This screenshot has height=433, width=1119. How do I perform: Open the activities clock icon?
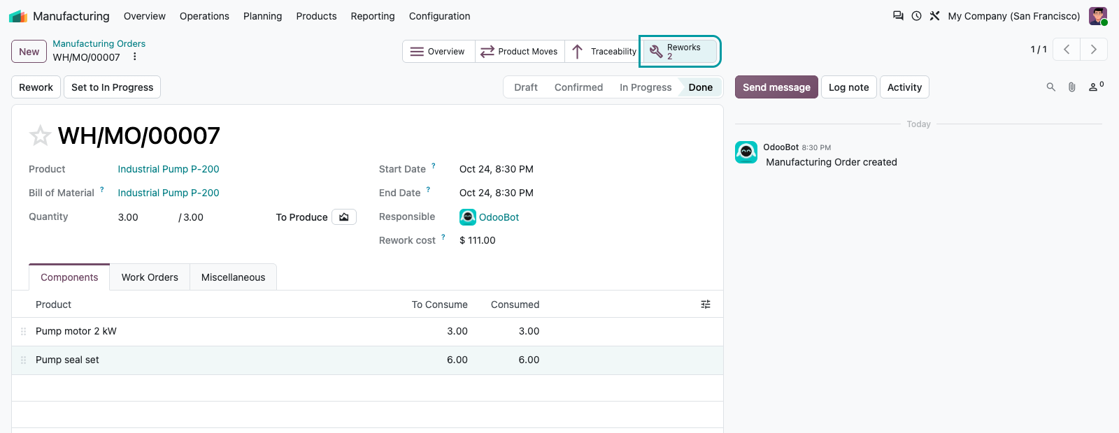coord(916,15)
